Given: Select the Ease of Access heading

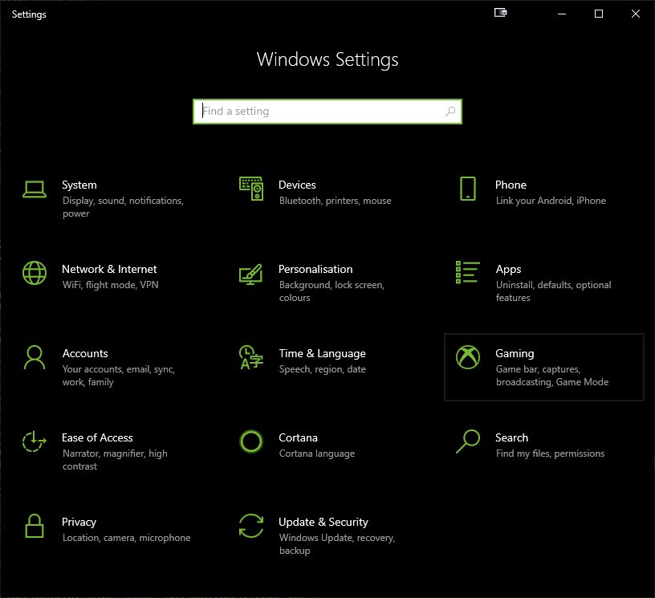Looking at the screenshot, I should point(97,437).
